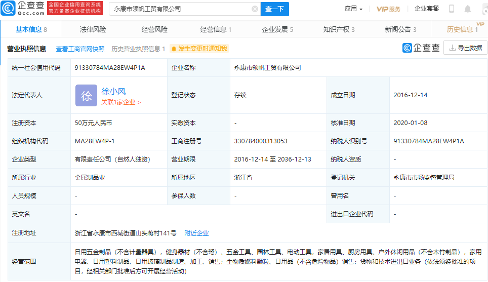The height and width of the screenshot is (282, 488).
Task: Switch to the 基本信息 tab
Action: click(x=31, y=29)
